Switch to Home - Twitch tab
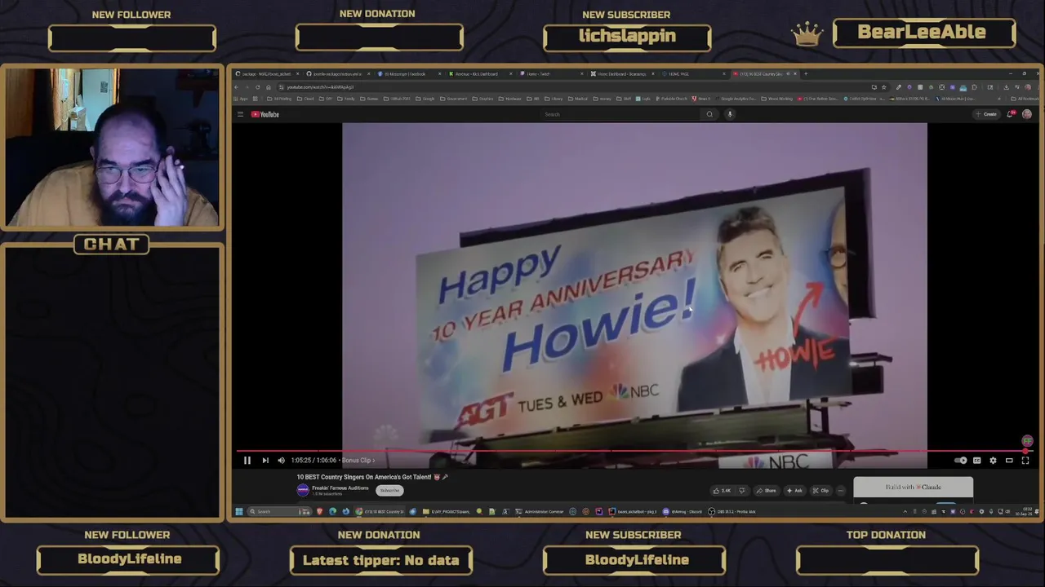The height and width of the screenshot is (587, 1045). point(552,74)
